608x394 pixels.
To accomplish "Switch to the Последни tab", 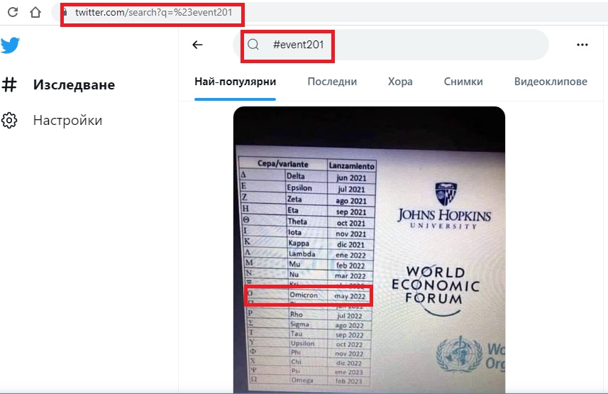I will click(x=332, y=82).
